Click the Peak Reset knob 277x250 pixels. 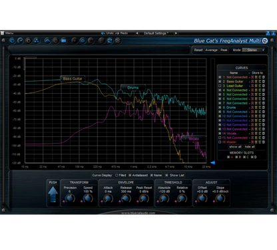(144, 198)
